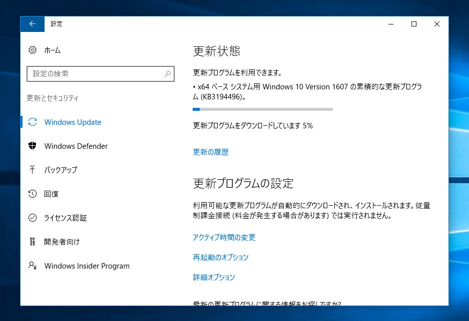469x321 pixels.
Task: Select Windows Update in the sidebar
Action: pos(73,122)
